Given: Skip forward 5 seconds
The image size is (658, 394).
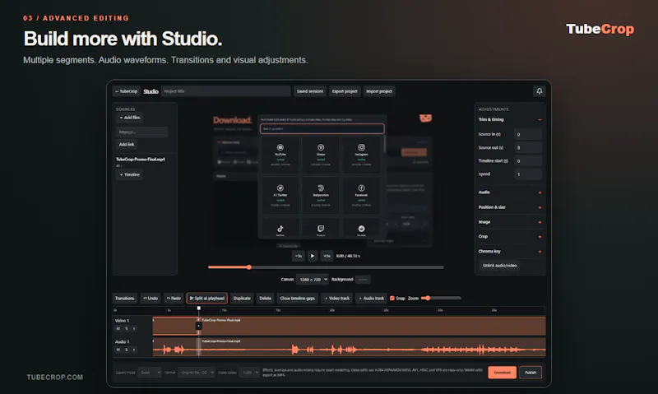Looking at the screenshot, I should [327, 256].
